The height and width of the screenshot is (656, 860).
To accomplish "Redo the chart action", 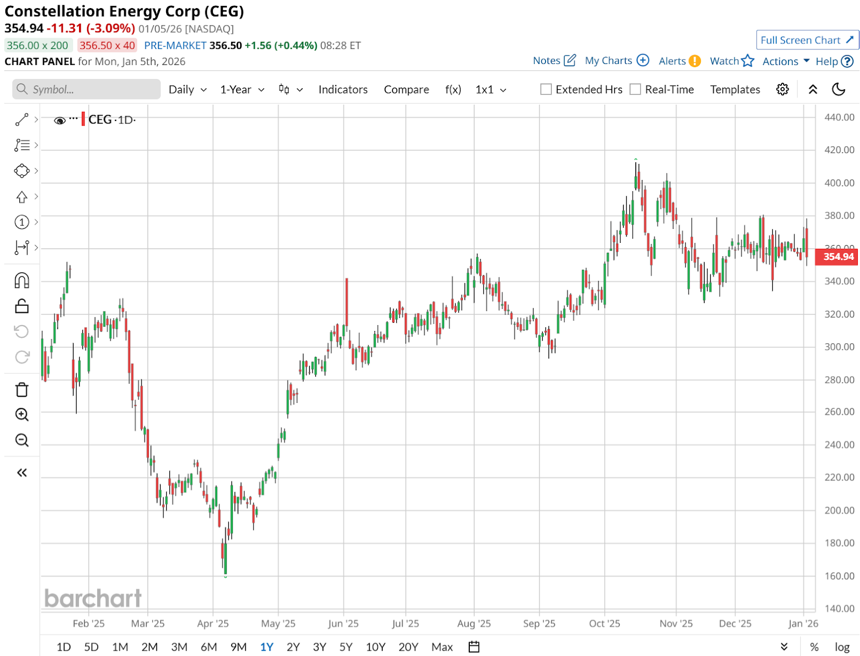I will click(x=21, y=357).
